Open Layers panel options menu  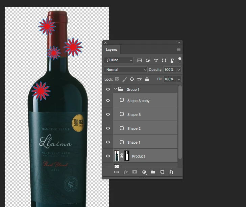click(x=178, y=49)
